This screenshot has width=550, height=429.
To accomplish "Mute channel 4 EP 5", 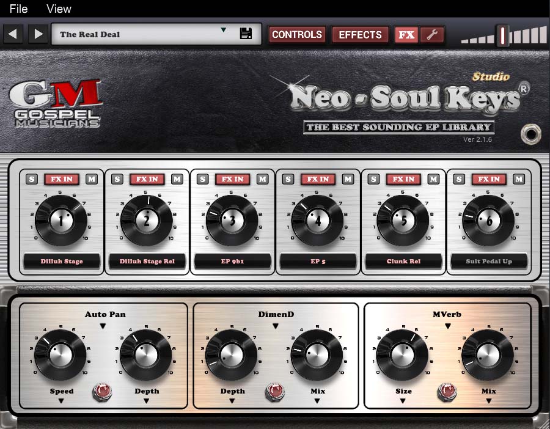I will point(348,179).
